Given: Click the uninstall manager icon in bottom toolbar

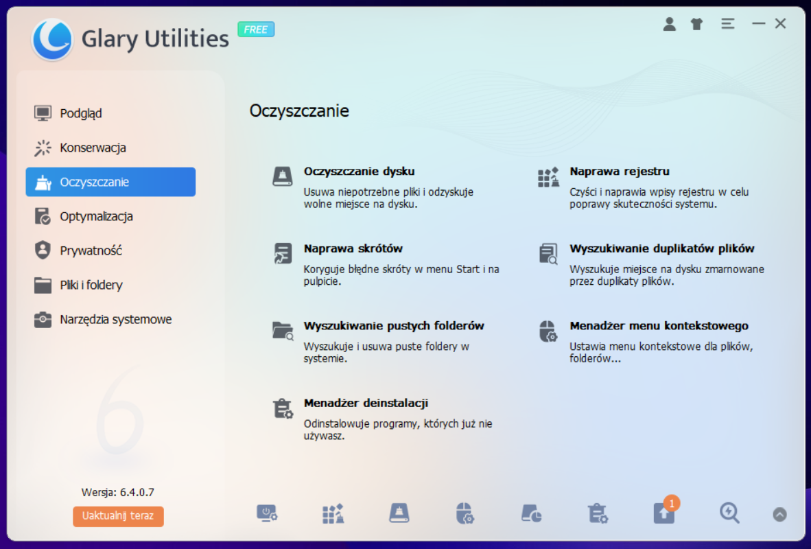Looking at the screenshot, I should tap(598, 513).
